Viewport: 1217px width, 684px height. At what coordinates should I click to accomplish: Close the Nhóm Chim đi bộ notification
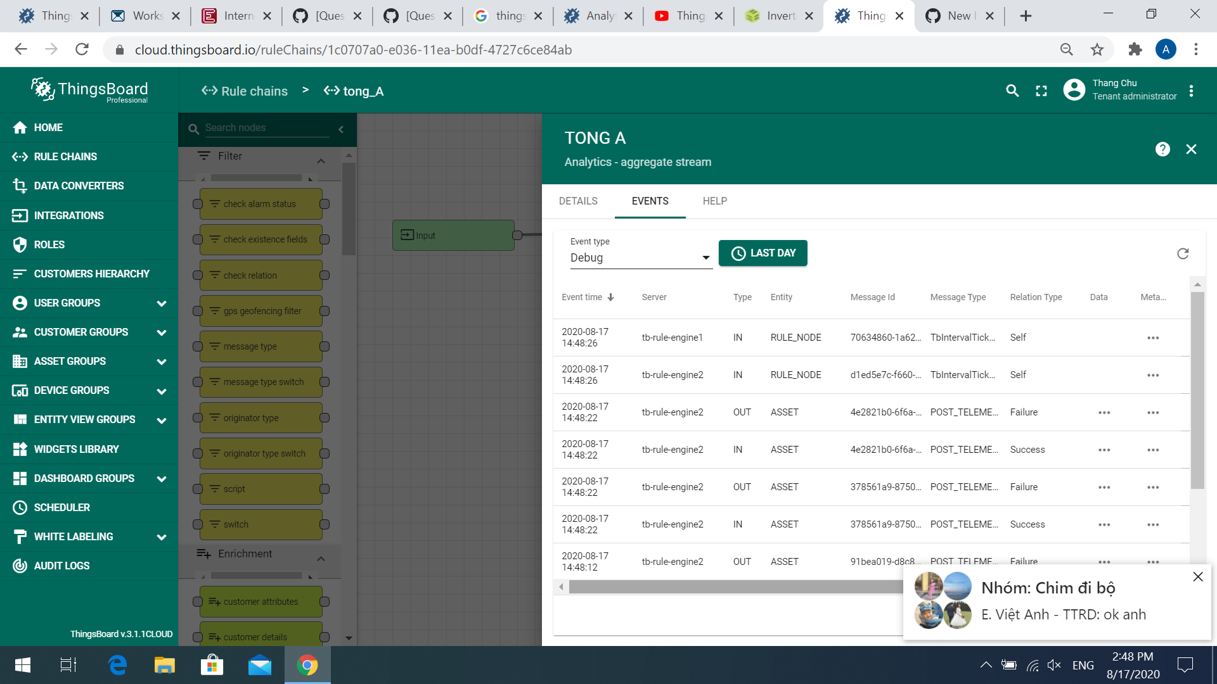[1198, 577]
